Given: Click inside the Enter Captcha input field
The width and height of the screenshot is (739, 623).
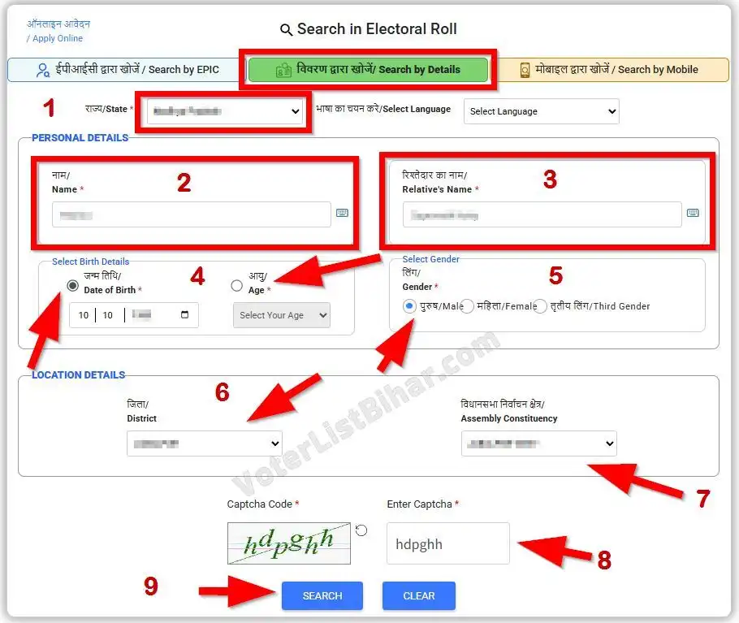Looking at the screenshot, I should pyautogui.click(x=447, y=543).
